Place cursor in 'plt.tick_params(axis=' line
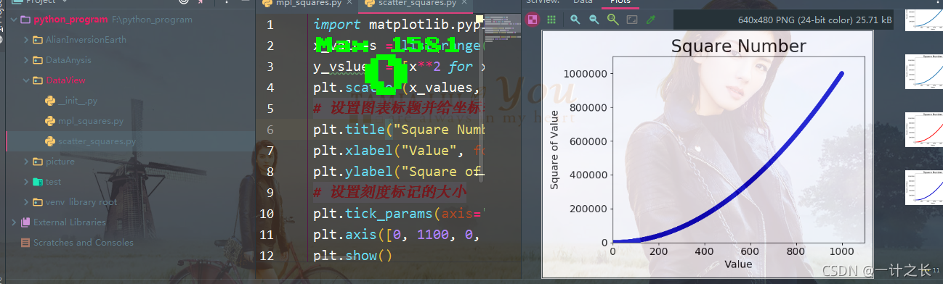The height and width of the screenshot is (284, 943). [x=398, y=214]
